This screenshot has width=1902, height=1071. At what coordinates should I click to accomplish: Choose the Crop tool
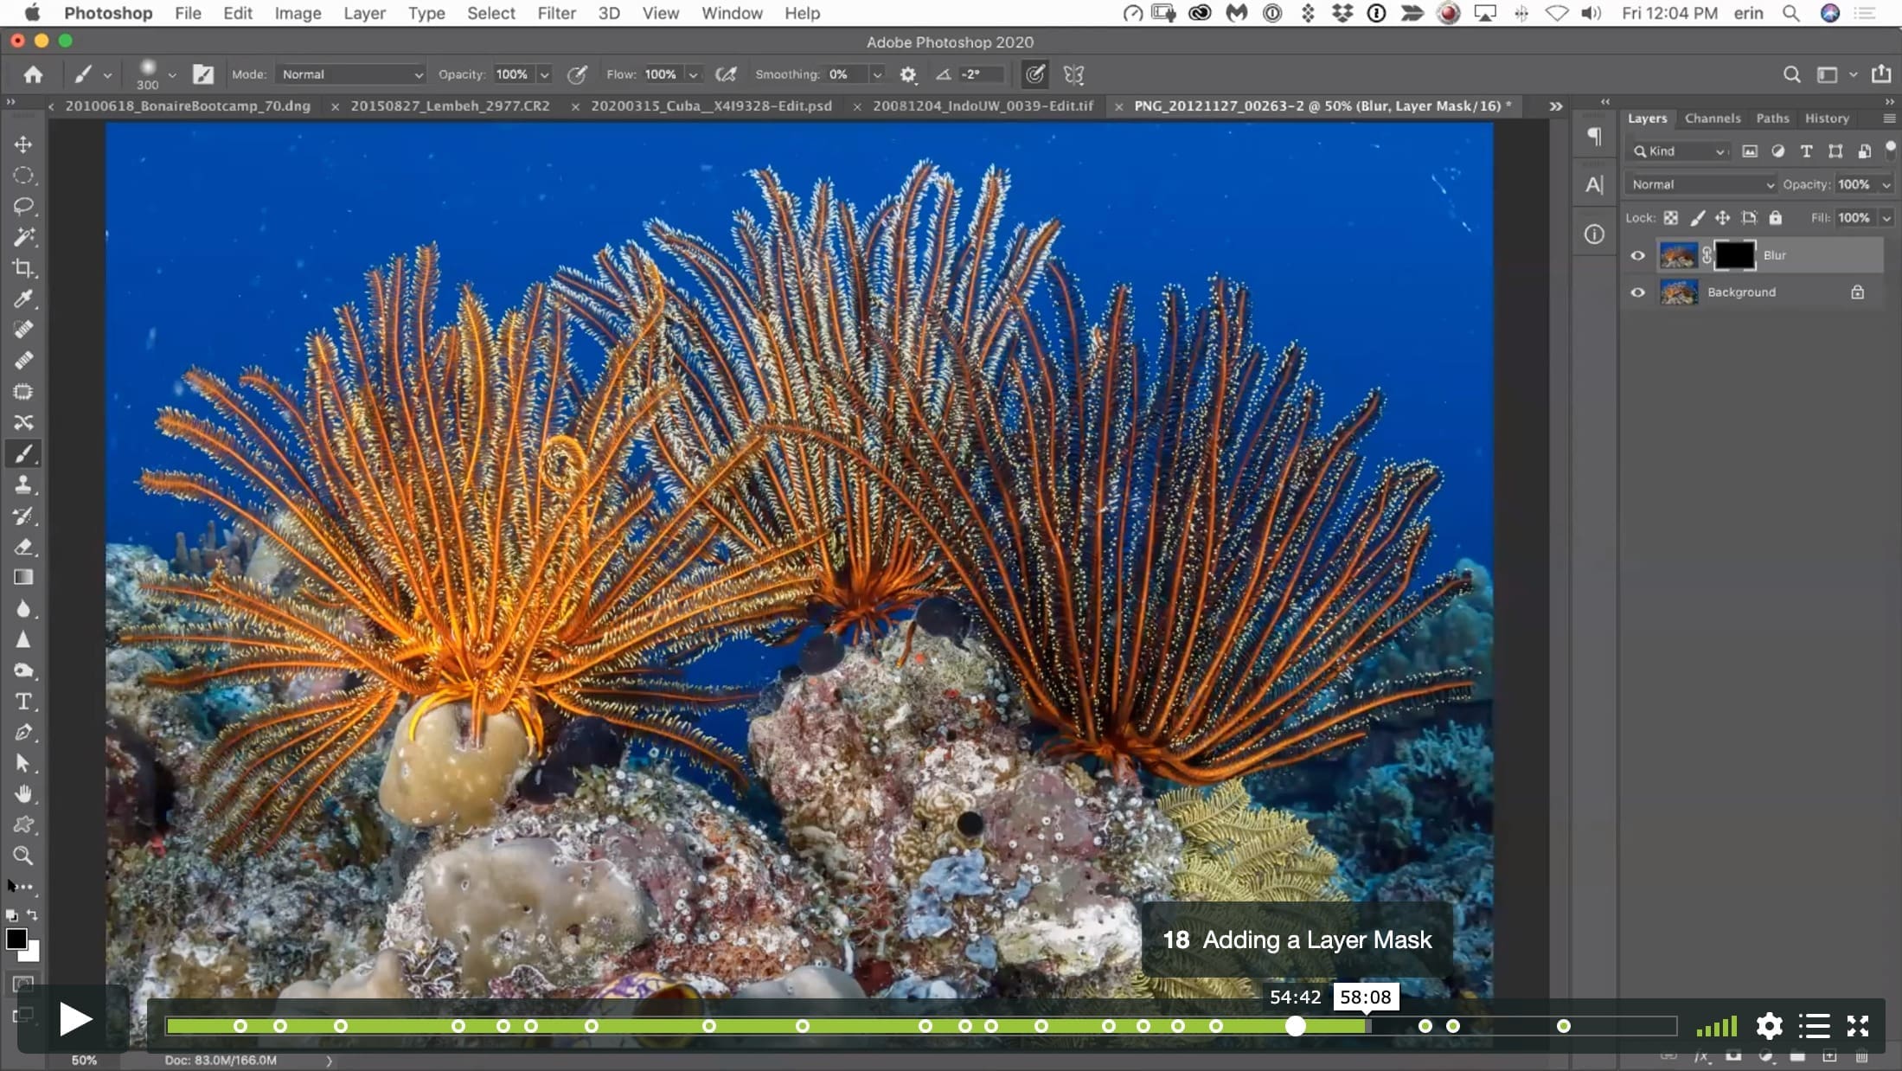point(23,267)
